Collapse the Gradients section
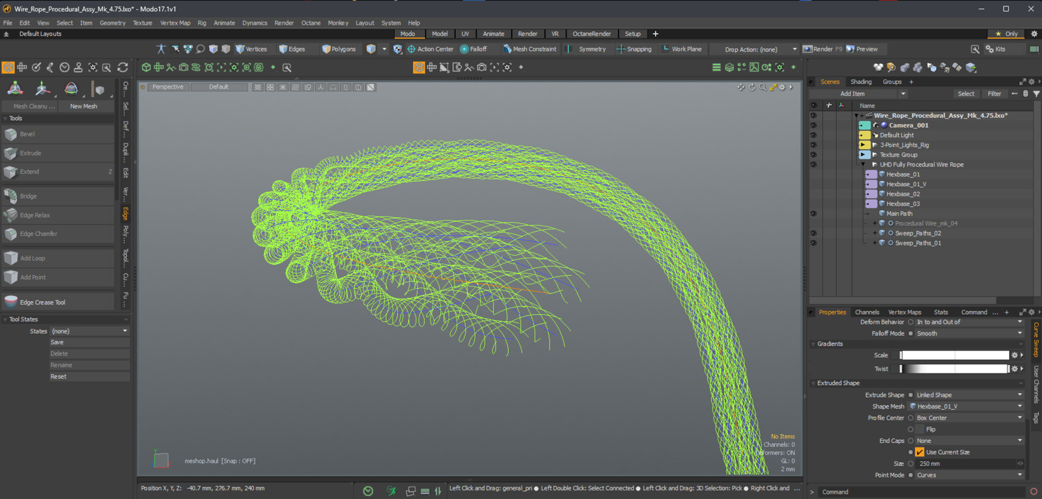Viewport: 1042px width, 499px height. [813, 344]
